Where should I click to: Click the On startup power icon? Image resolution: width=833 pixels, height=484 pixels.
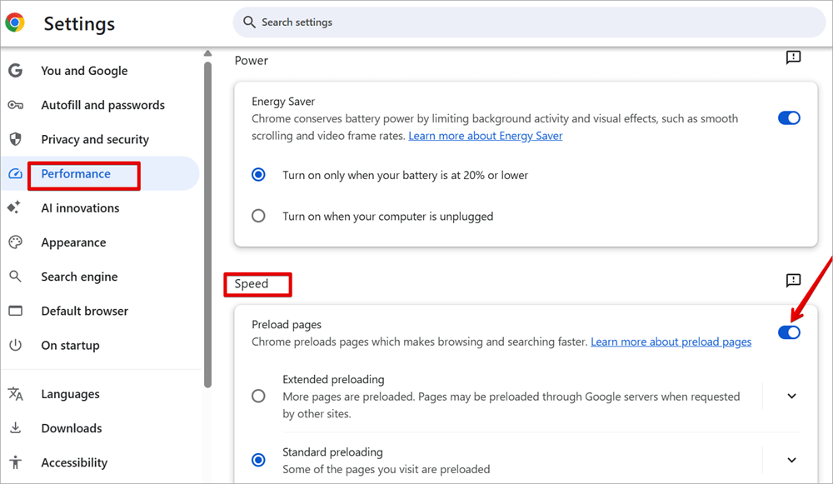click(x=15, y=345)
